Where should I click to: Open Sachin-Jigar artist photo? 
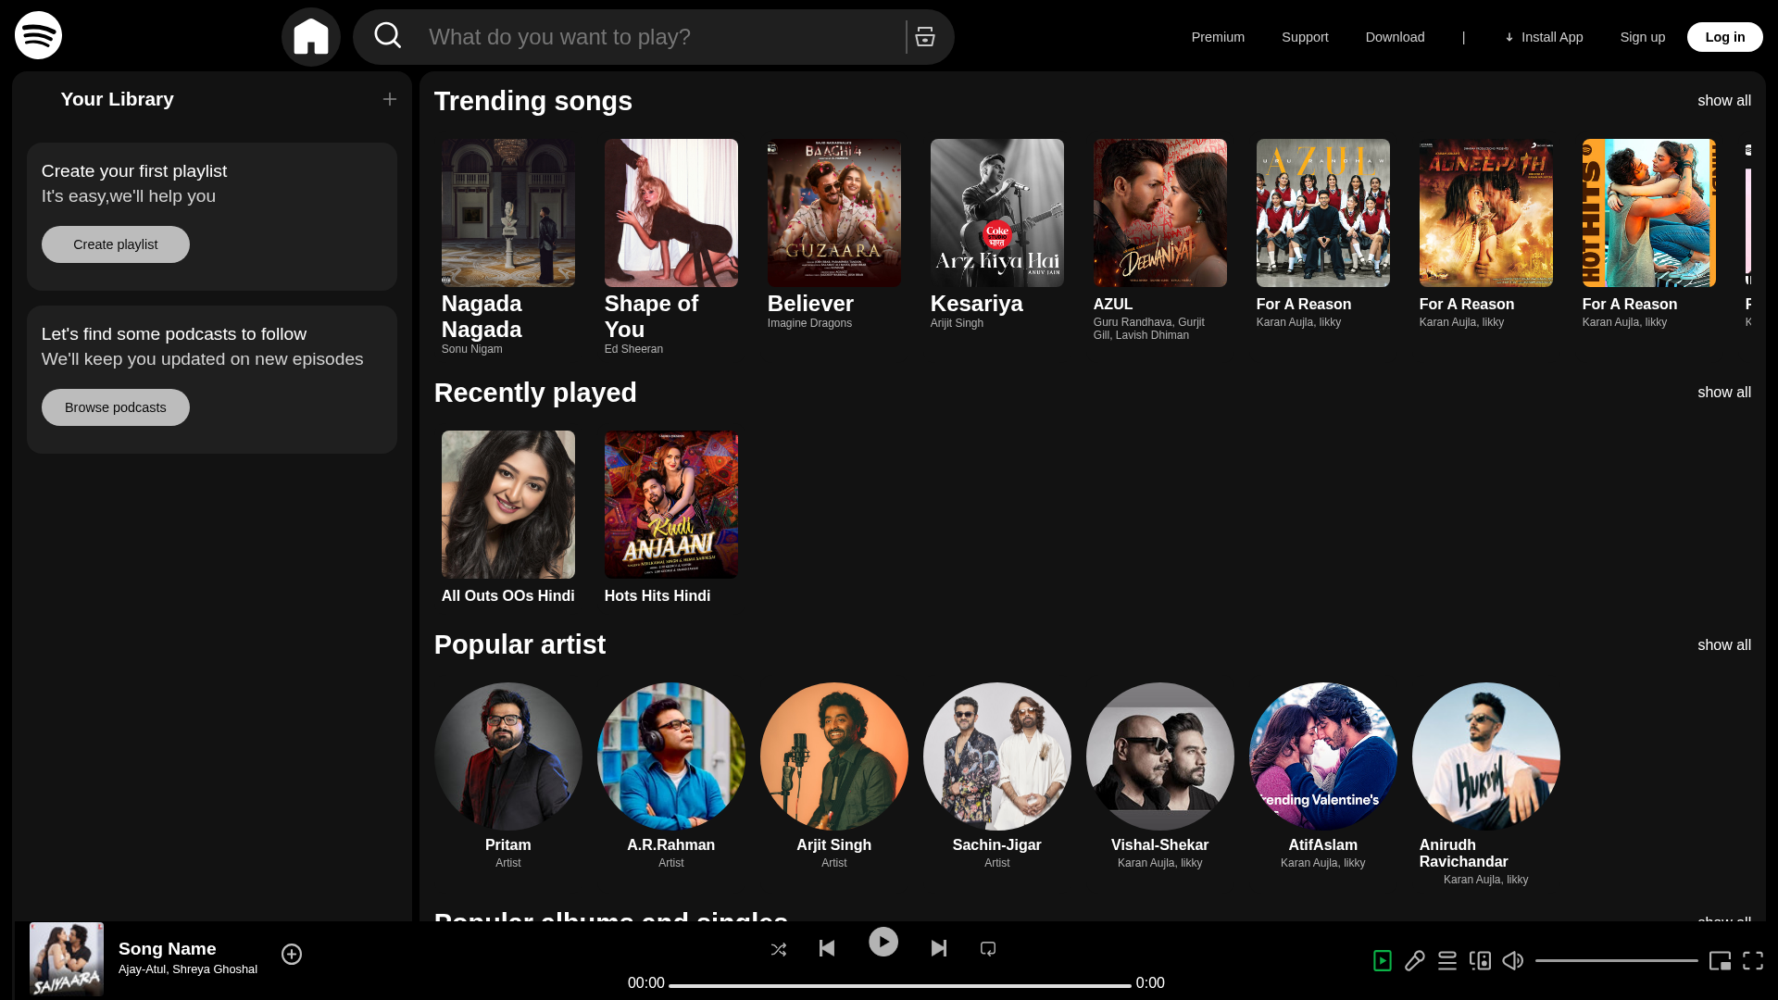coord(997,756)
